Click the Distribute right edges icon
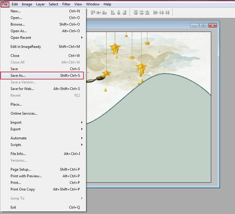235x214 pixels. [x=167, y=12]
